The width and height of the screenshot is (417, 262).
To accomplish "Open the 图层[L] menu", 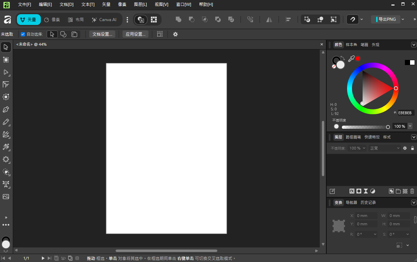I will click(x=140, y=4).
